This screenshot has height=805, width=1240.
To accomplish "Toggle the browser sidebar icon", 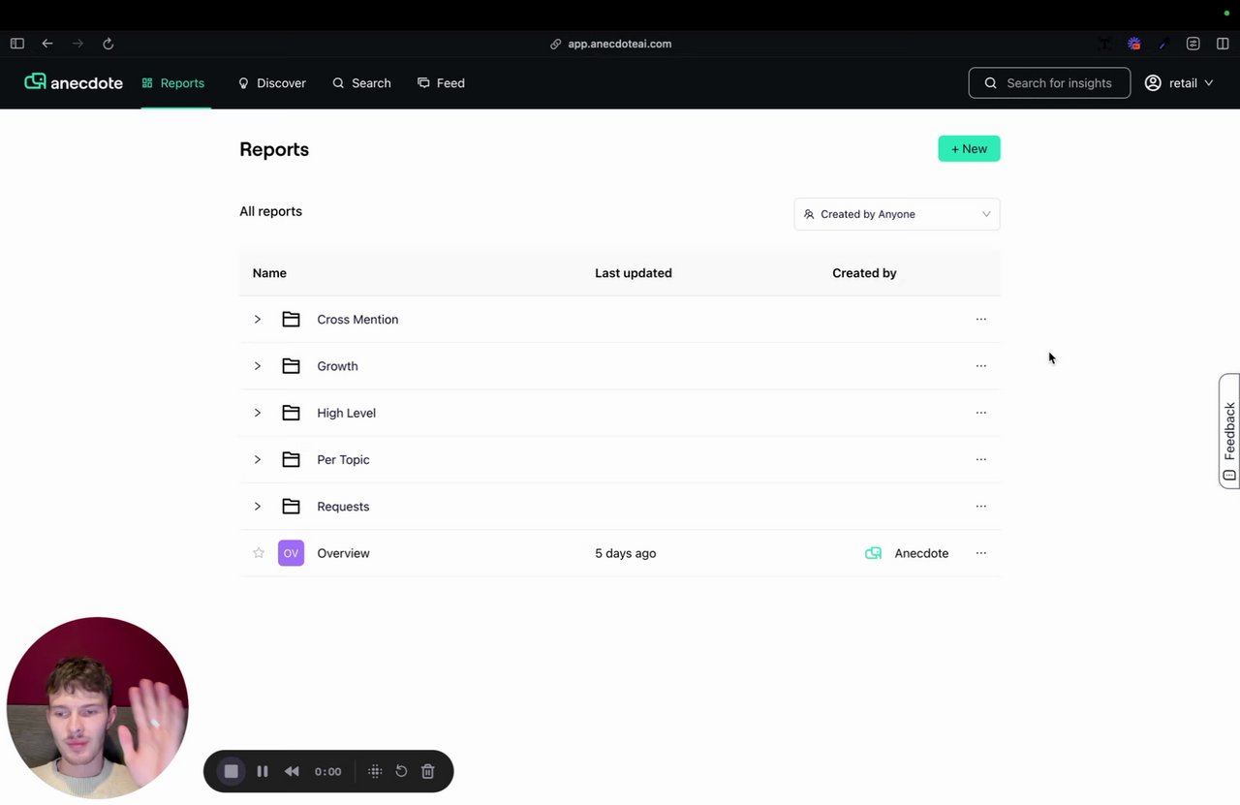I will point(17,44).
